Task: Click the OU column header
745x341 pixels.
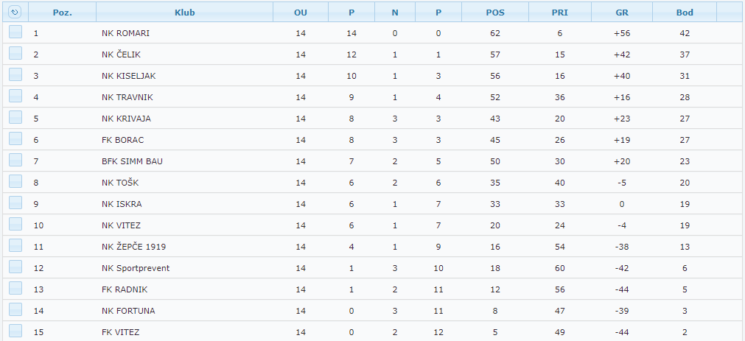Action: point(300,13)
